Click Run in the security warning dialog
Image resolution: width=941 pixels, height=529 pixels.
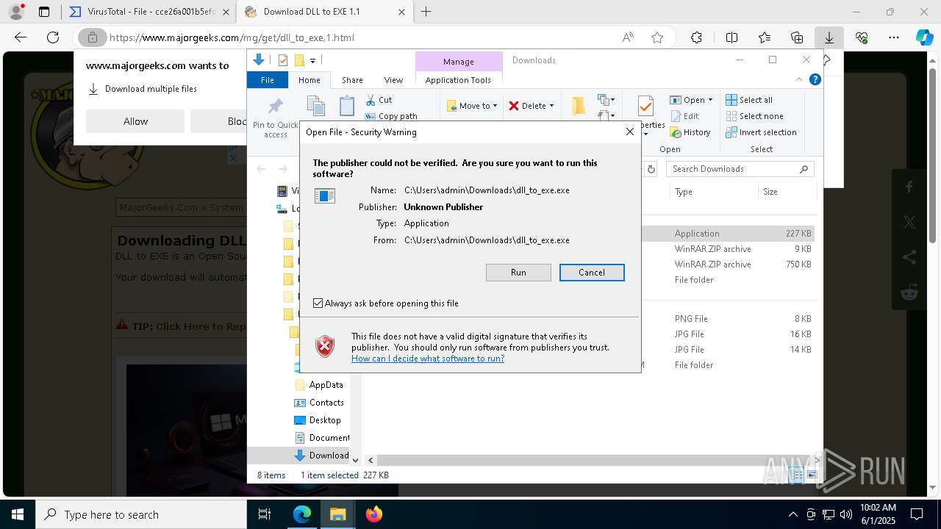[x=518, y=273]
